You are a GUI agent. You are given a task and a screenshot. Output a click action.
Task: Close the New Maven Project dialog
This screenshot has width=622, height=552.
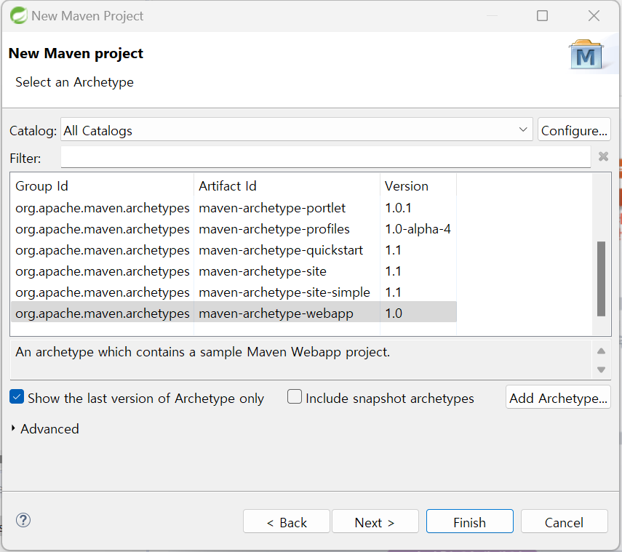click(x=594, y=16)
